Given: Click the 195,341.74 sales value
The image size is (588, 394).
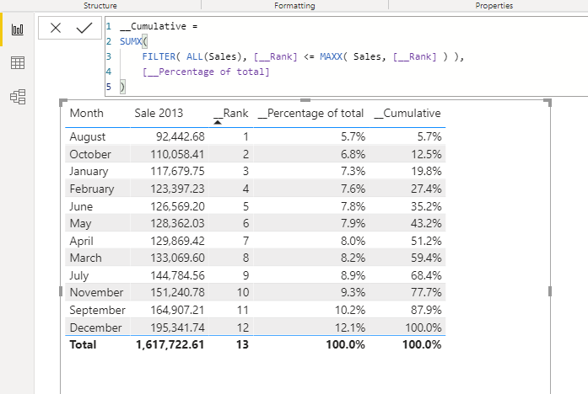Looking at the screenshot, I should click(x=177, y=327).
